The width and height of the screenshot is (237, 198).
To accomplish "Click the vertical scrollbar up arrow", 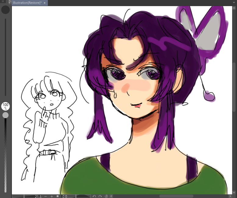I will pos(234,8).
